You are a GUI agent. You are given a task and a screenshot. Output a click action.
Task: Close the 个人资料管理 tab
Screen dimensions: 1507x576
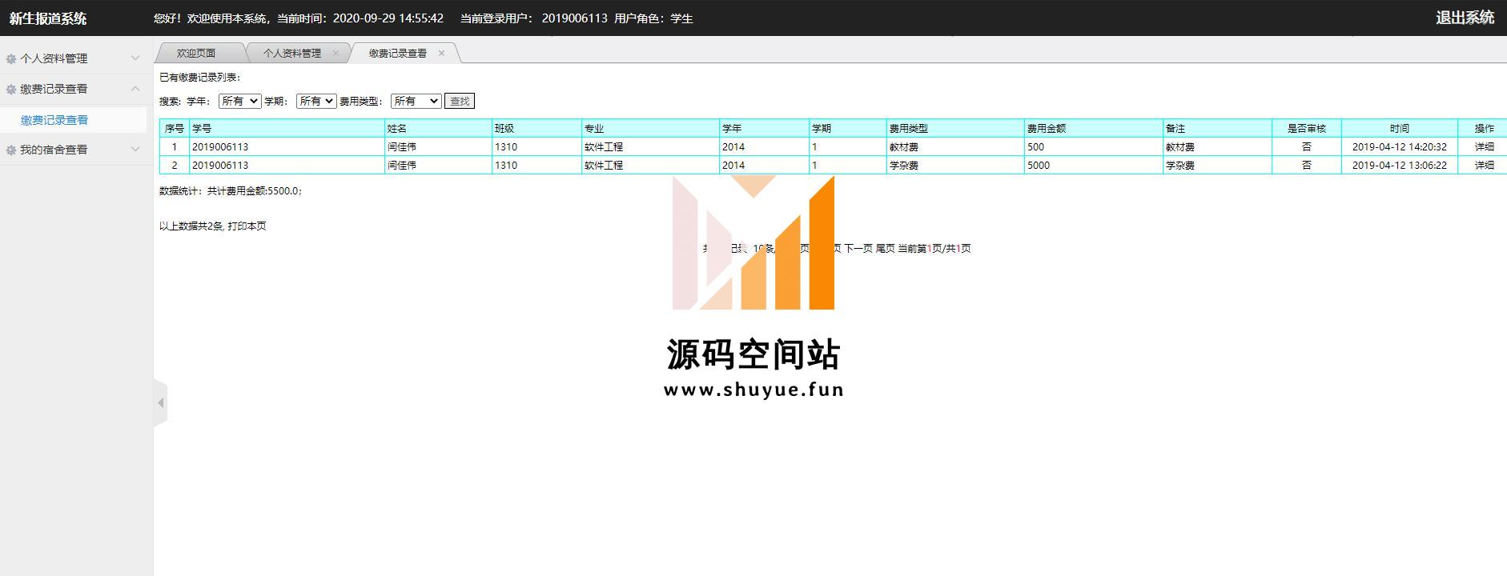point(336,54)
